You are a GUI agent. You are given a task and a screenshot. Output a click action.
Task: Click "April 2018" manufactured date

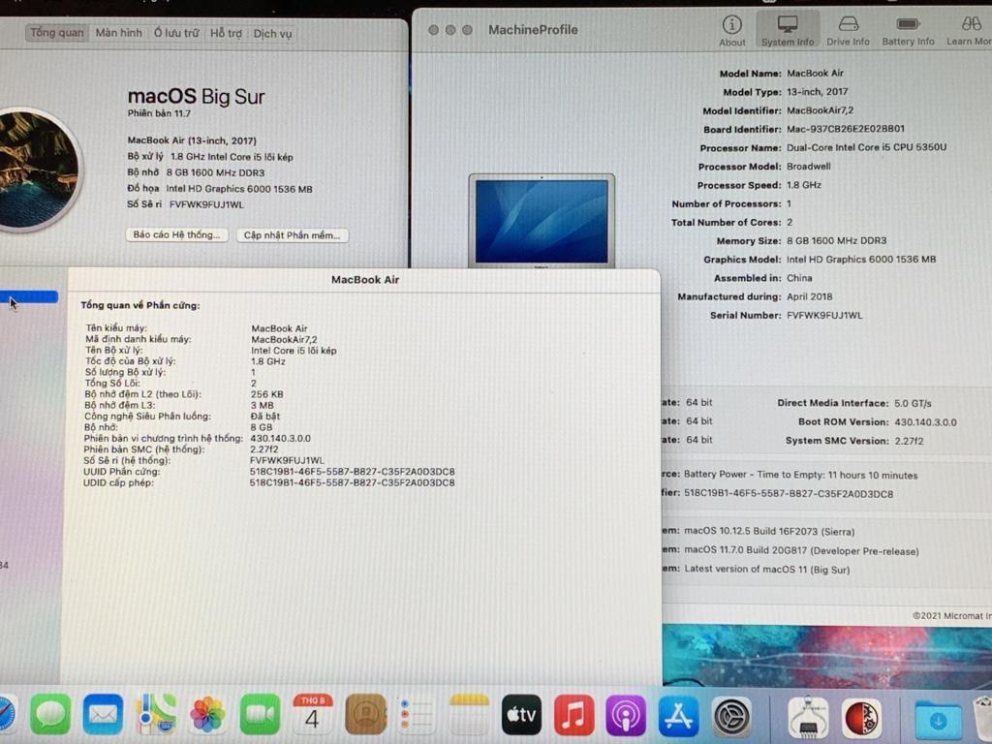click(x=810, y=296)
